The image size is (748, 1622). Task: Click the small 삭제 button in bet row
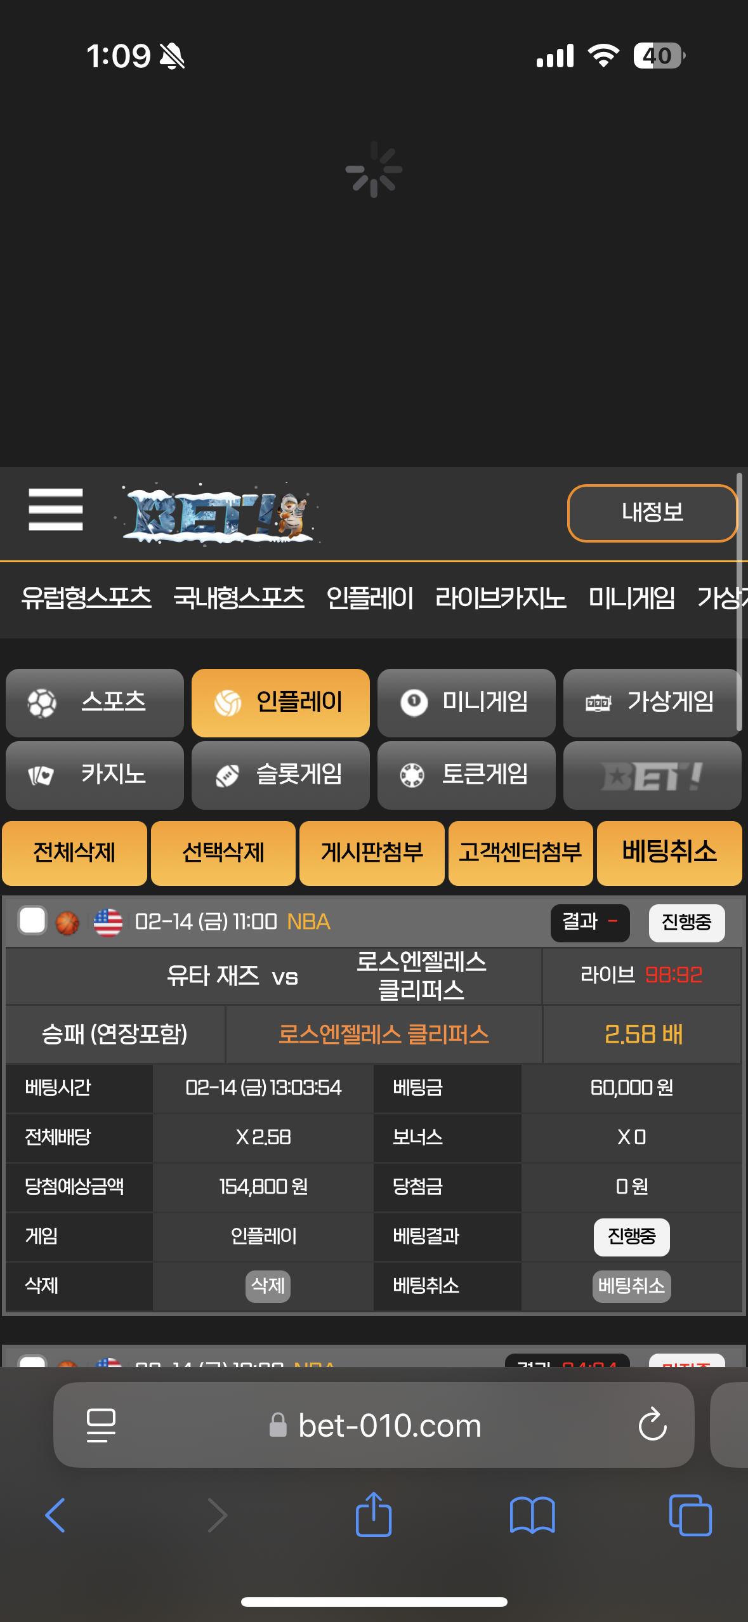268,1286
